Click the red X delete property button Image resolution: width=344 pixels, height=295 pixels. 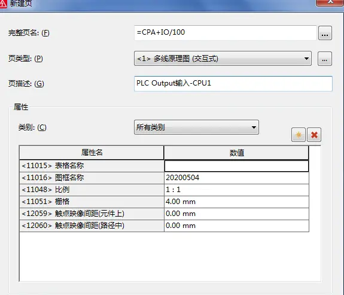click(314, 135)
